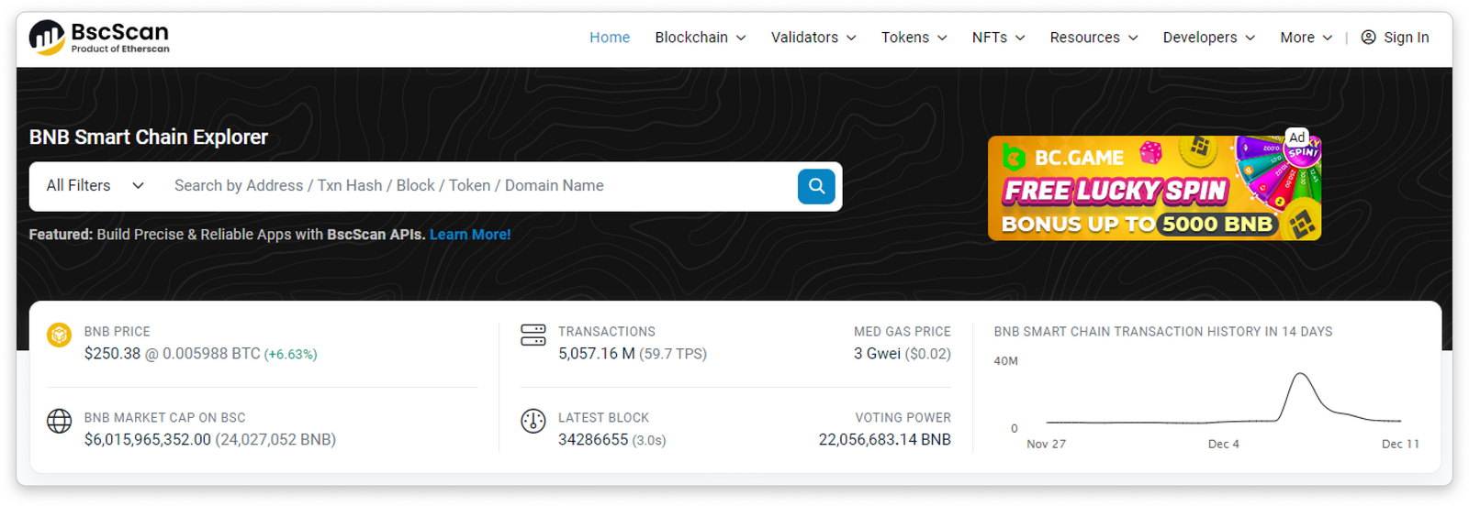Click the Dec 11 chart axis label
Screen dimensions: 1469x506
click(1400, 444)
